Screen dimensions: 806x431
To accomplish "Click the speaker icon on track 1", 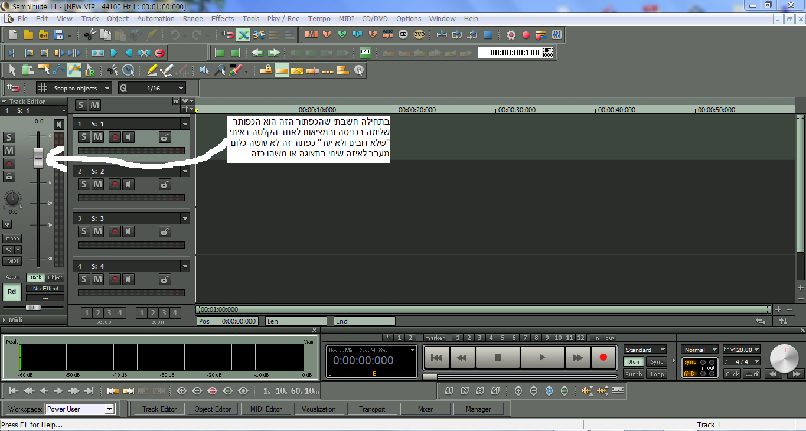I will click(x=128, y=137).
